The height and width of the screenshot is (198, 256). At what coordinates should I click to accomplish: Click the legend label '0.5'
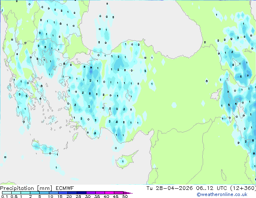pyautogui.click(x=14, y=196)
